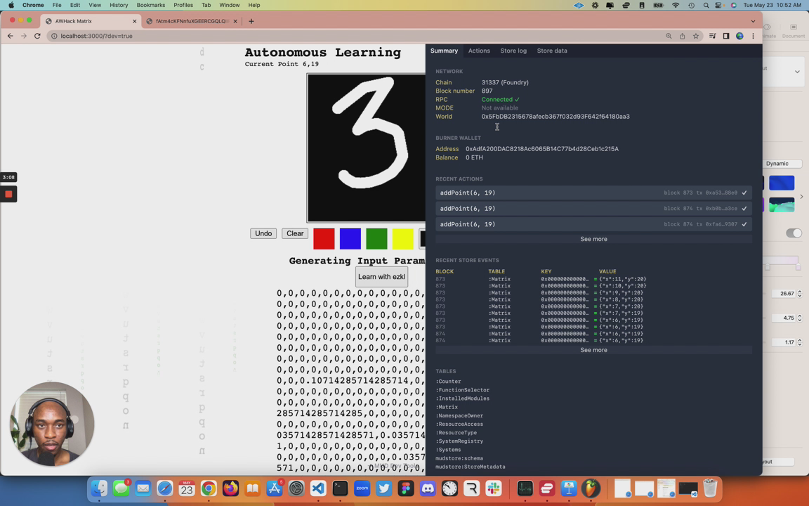Switch to the Actions tab

(x=479, y=51)
